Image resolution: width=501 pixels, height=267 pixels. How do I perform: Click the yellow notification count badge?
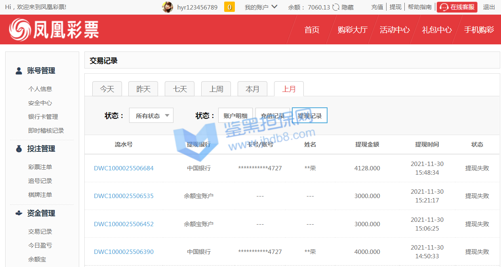pos(229,7)
